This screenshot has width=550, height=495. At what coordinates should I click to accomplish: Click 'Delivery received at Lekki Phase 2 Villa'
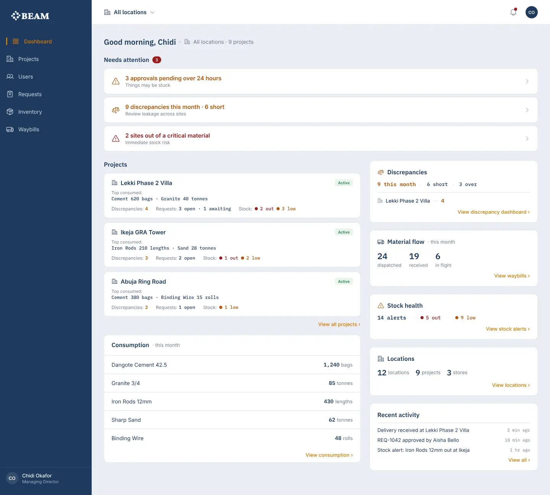click(x=423, y=430)
